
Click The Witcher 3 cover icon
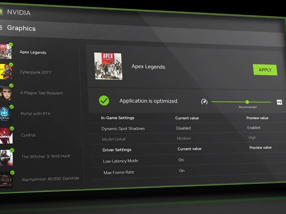click(x=6, y=158)
